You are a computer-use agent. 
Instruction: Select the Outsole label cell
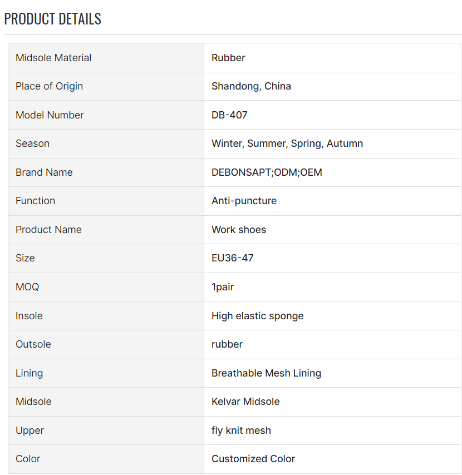point(106,344)
